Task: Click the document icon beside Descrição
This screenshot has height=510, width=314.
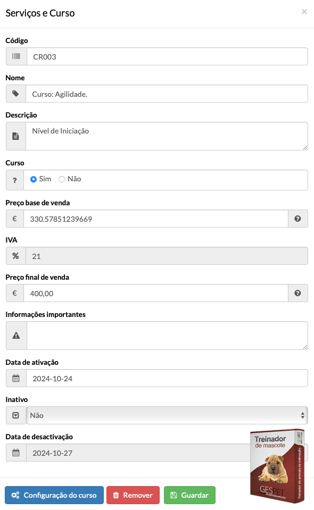Action: (15, 136)
